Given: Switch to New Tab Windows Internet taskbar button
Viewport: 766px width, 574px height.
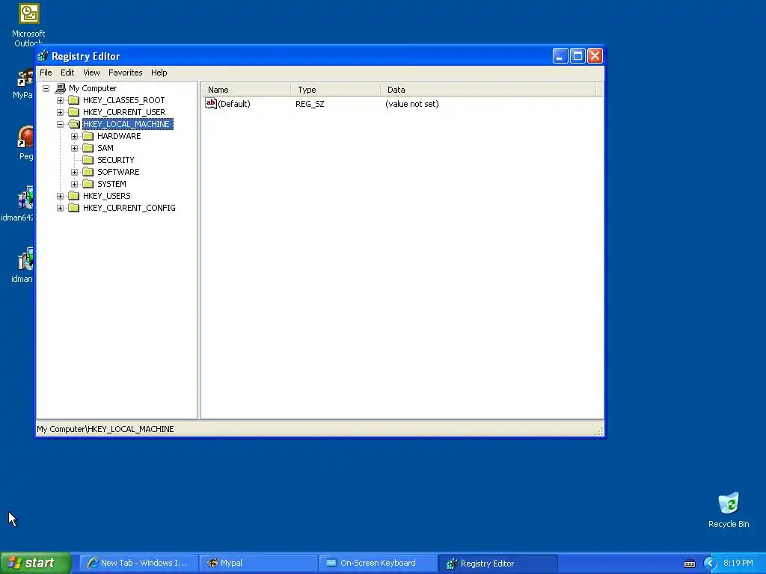Looking at the screenshot, I should tap(138, 563).
